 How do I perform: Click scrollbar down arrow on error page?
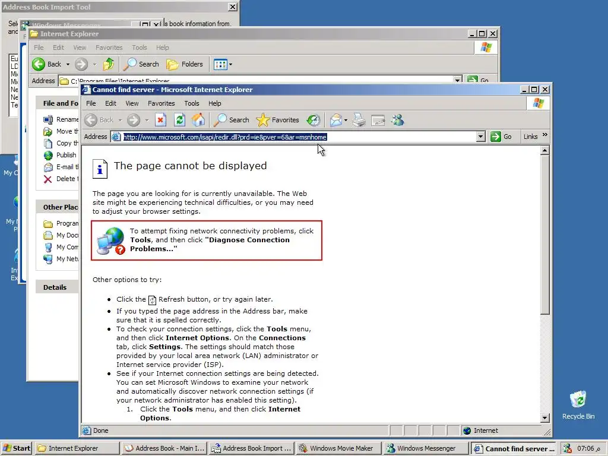click(545, 417)
